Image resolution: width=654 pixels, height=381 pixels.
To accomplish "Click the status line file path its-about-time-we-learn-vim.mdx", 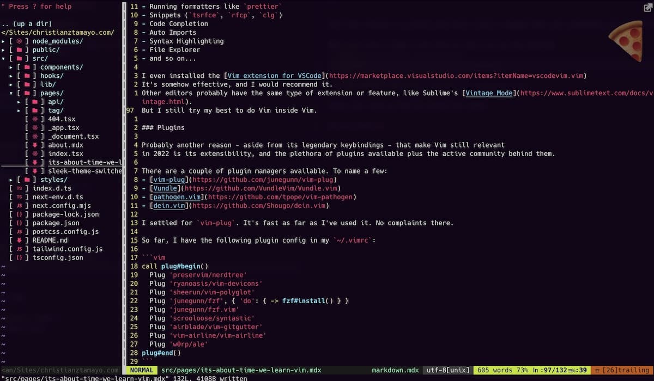I will pyautogui.click(x=241, y=370).
